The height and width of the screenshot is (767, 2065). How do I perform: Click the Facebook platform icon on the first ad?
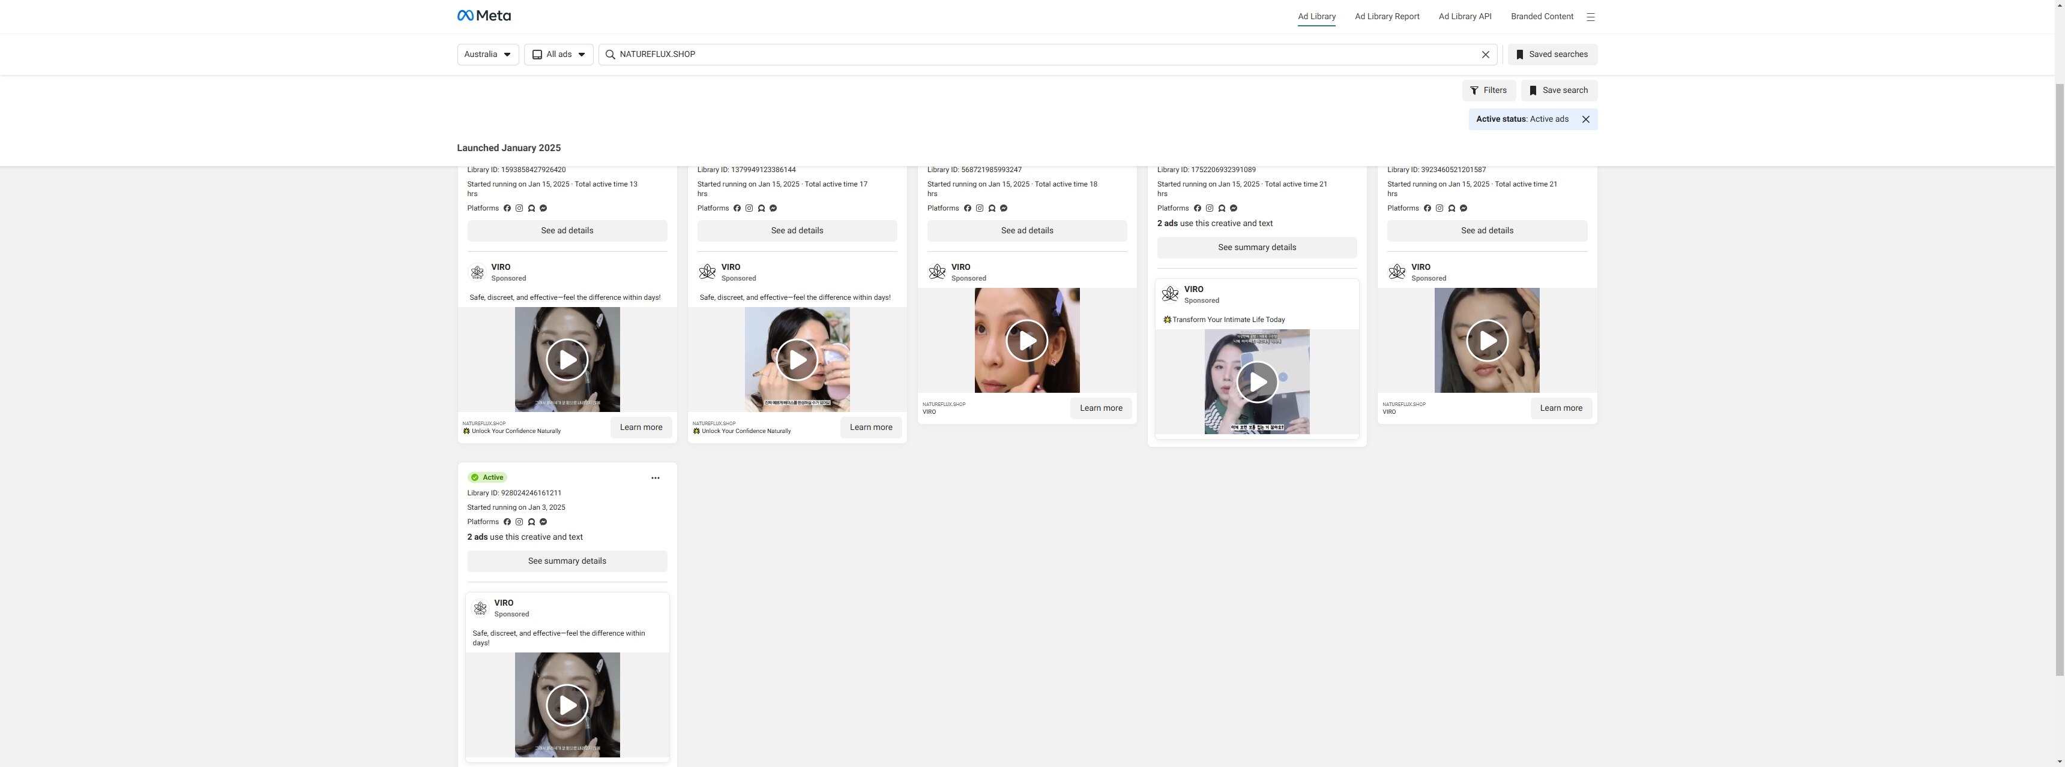pyautogui.click(x=507, y=207)
